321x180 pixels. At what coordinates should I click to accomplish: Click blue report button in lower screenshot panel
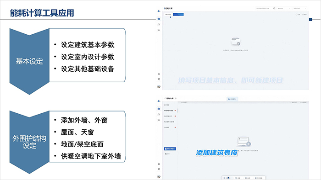170,149
